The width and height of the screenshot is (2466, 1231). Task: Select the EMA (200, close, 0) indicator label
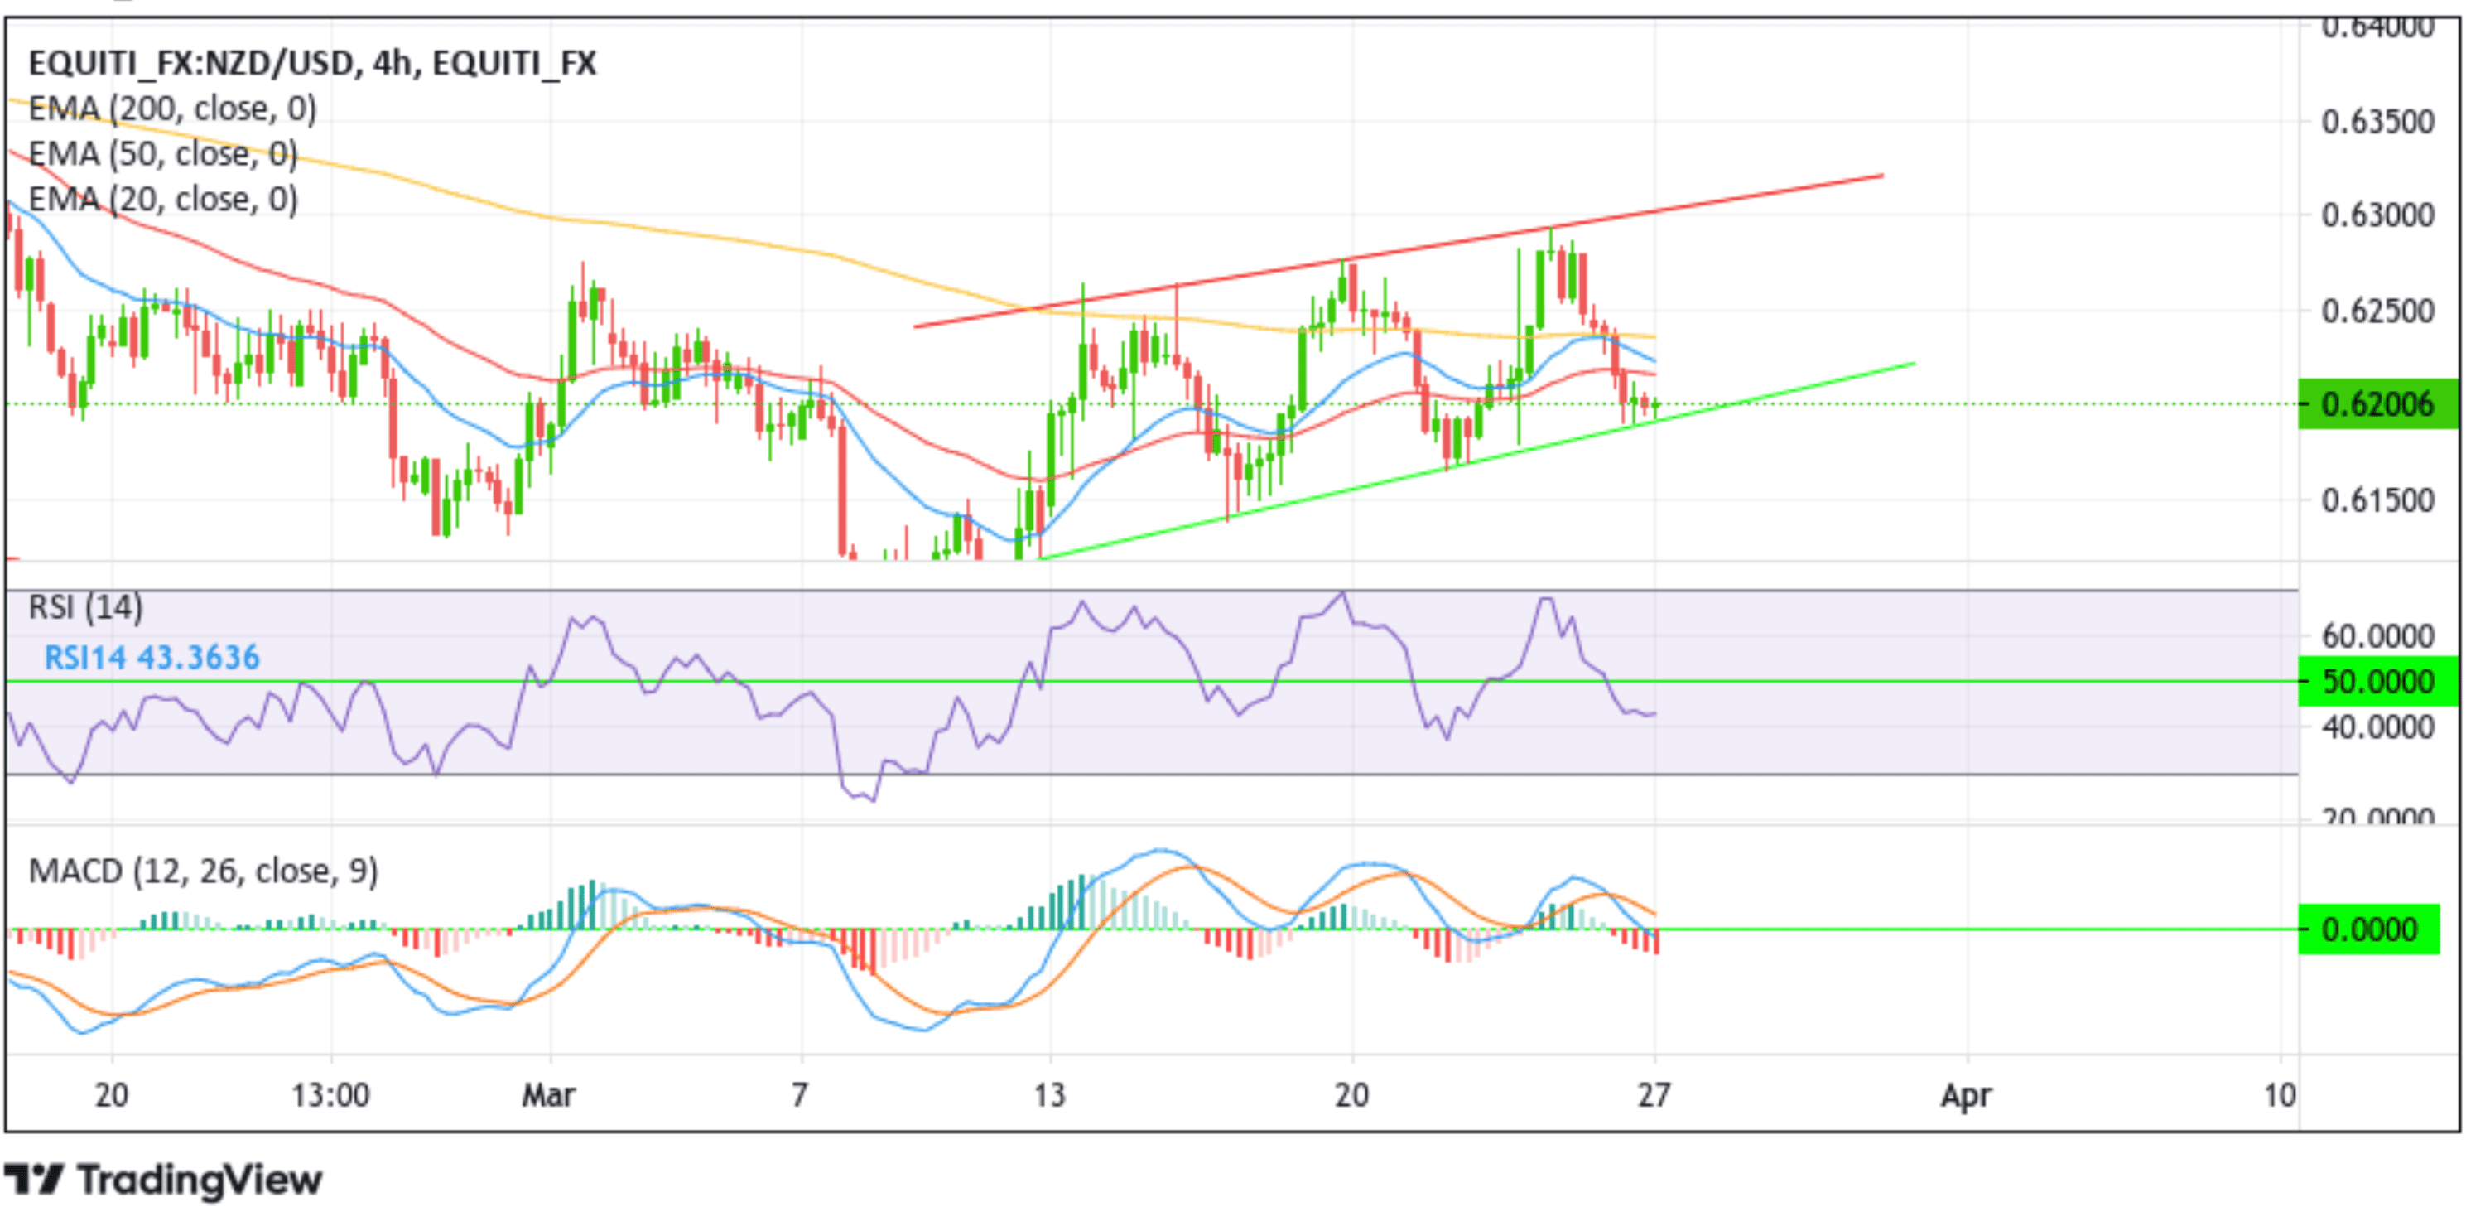tap(172, 109)
